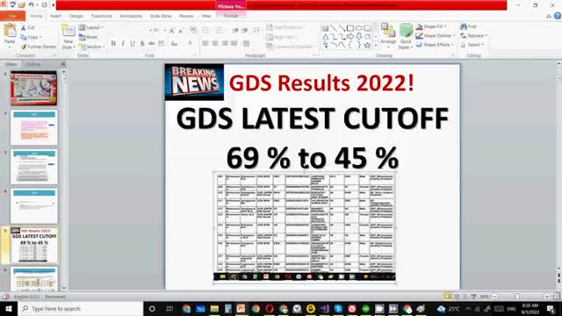The width and height of the screenshot is (562, 316).
Task: Toggle numbered list
Action: click(220, 31)
